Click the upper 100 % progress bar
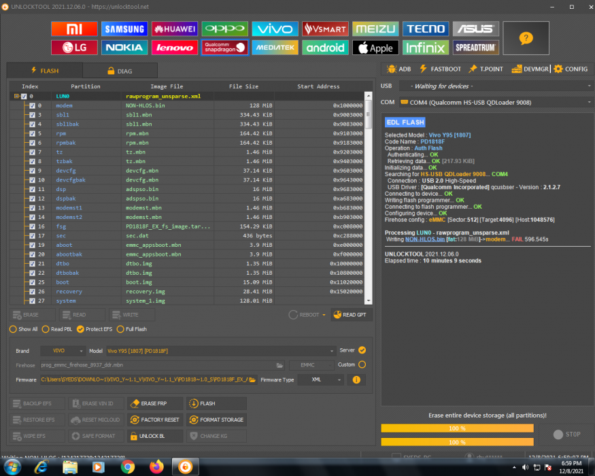The image size is (595, 476). click(457, 428)
